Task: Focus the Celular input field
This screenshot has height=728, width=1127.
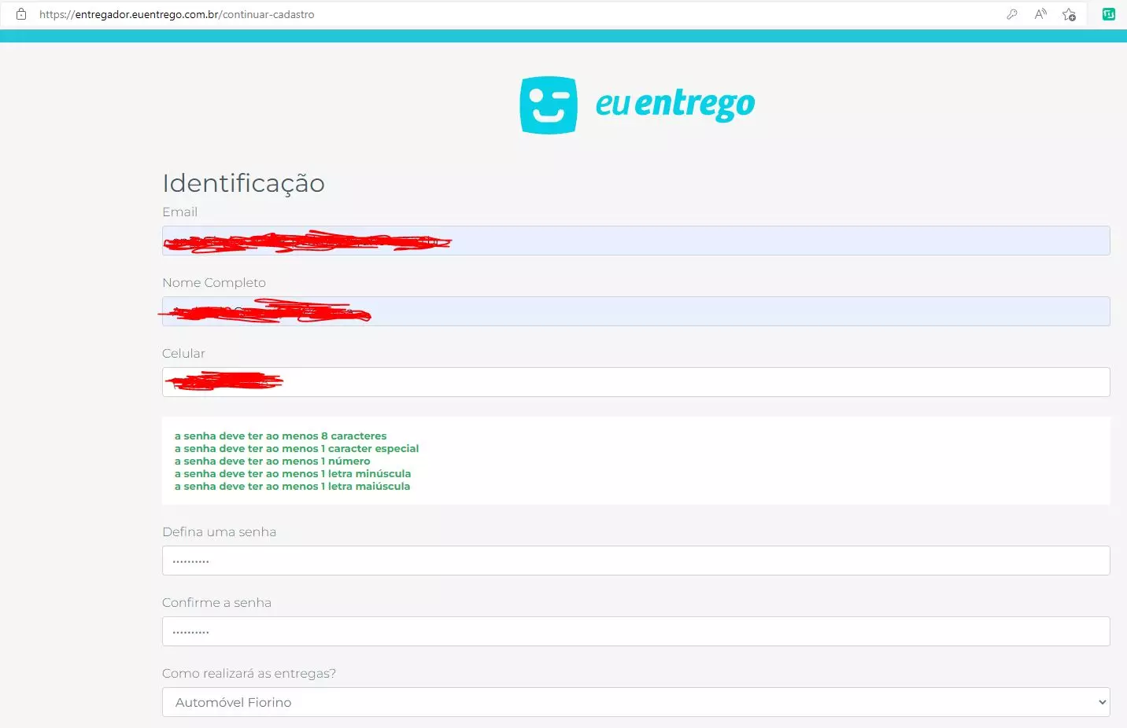Action: coord(636,382)
